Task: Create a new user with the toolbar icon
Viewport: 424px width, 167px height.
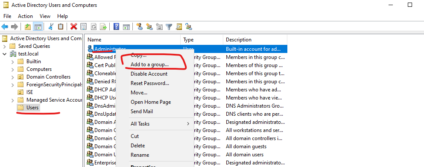Action: (140, 26)
